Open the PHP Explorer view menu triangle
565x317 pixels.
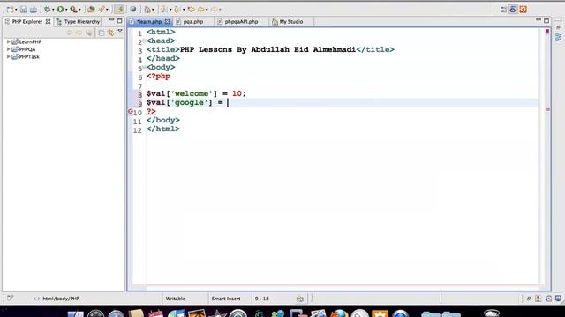coord(120,32)
